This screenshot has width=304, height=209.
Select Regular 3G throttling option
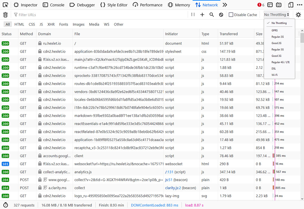point(277,49)
